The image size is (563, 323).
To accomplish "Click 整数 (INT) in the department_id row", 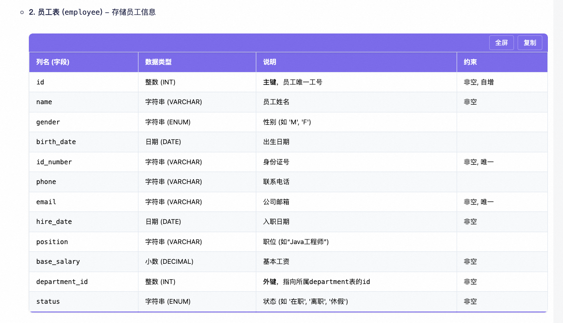I will 197,282.
